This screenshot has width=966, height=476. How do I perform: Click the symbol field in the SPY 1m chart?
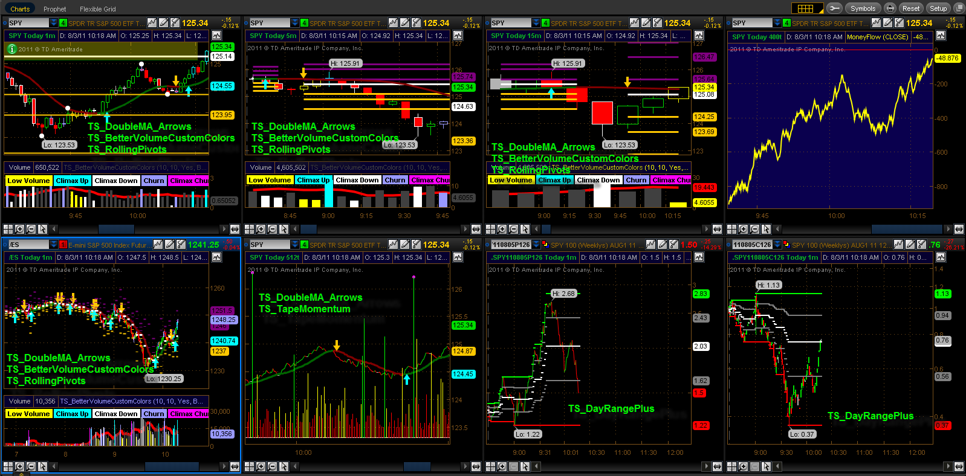click(x=28, y=23)
